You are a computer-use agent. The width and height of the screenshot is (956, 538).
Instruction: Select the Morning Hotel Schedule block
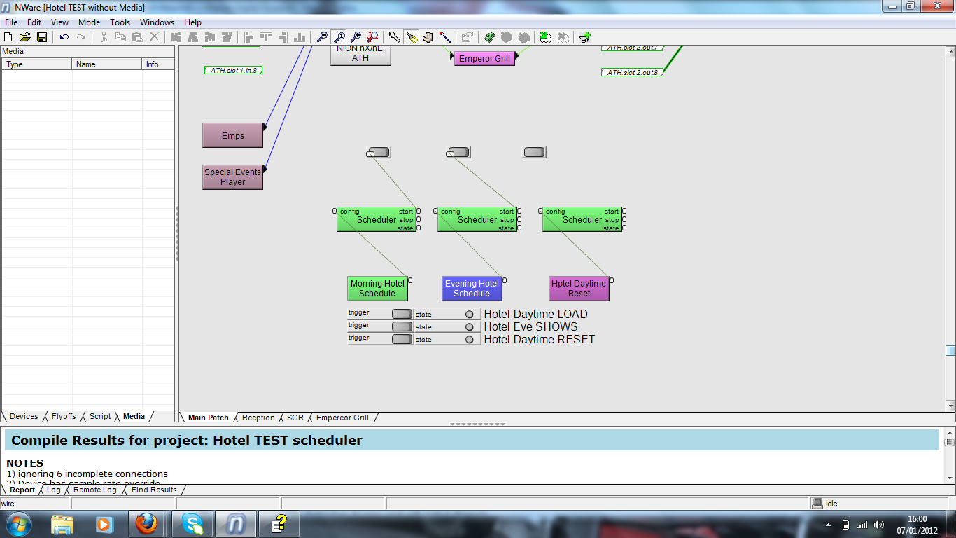coord(377,289)
